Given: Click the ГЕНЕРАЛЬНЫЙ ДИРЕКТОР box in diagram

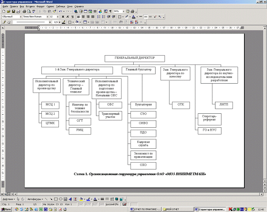Looking at the screenshot, I should tap(135, 58).
